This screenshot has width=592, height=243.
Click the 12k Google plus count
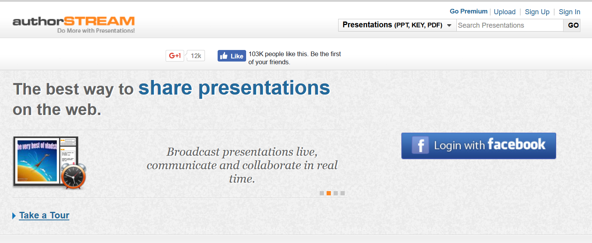click(x=196, y=56)
